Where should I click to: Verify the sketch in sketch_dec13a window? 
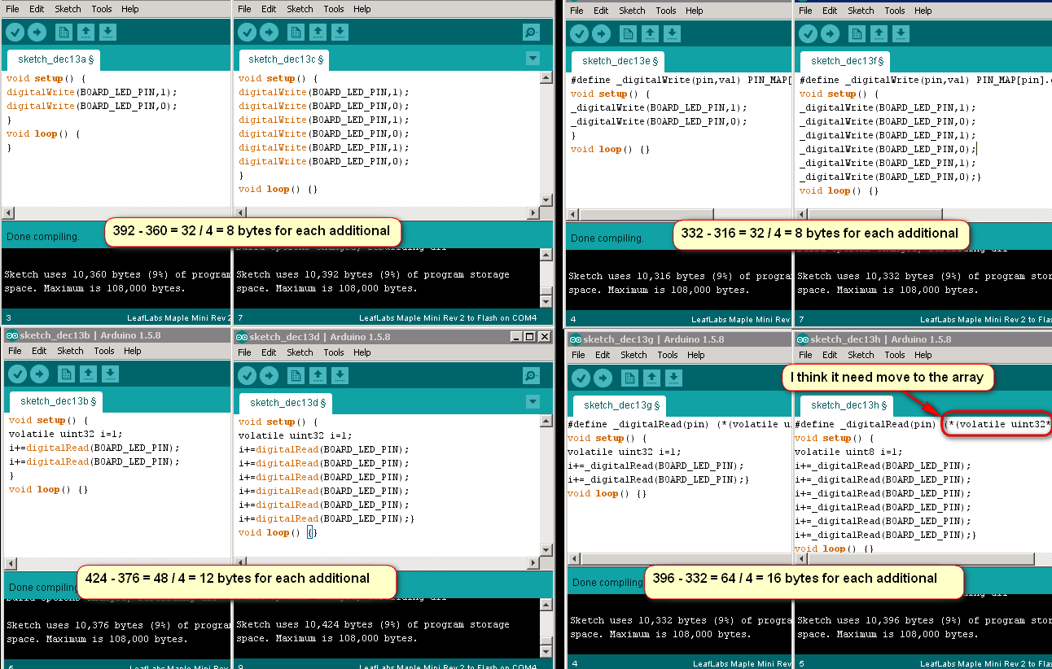tap(14, 32)
